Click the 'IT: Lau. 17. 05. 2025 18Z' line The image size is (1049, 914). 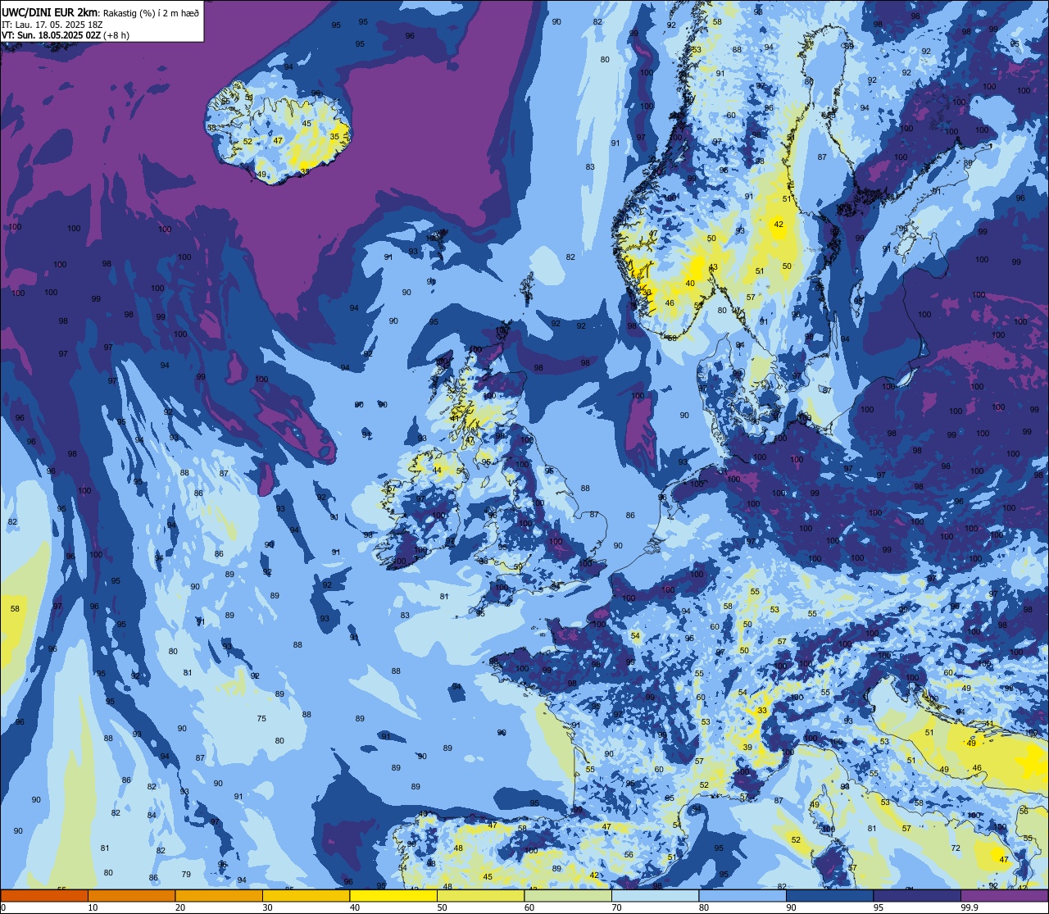(x=52, y=24)
